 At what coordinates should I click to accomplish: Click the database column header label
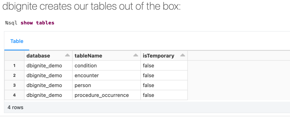(x=38, y=56)
